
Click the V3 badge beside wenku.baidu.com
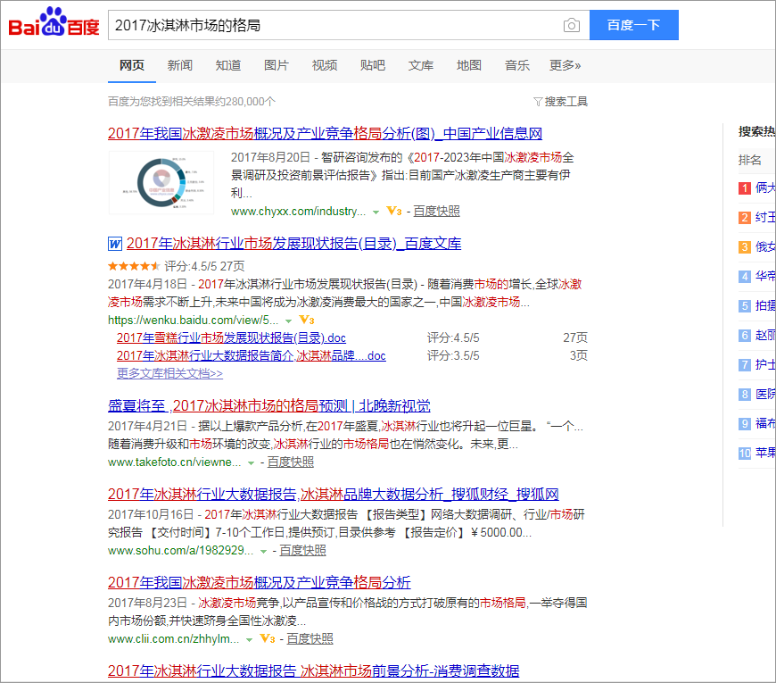click(x=306, y=320)
